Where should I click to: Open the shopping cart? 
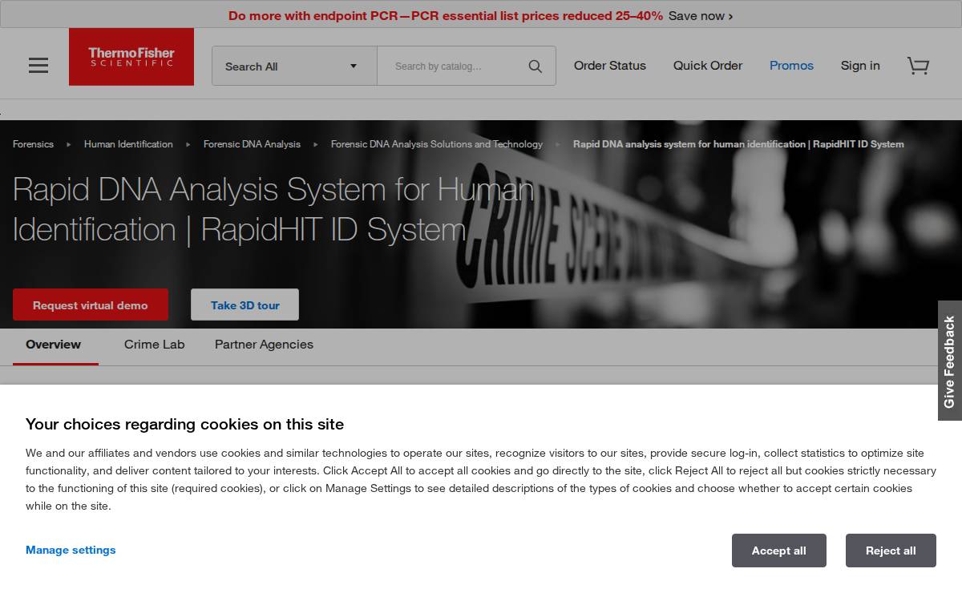point(918,66)
